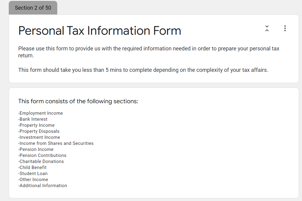Click the Charitable Donations line
Image resolution: width=302 pixels, height=201 pixels.
coord(41,161)
